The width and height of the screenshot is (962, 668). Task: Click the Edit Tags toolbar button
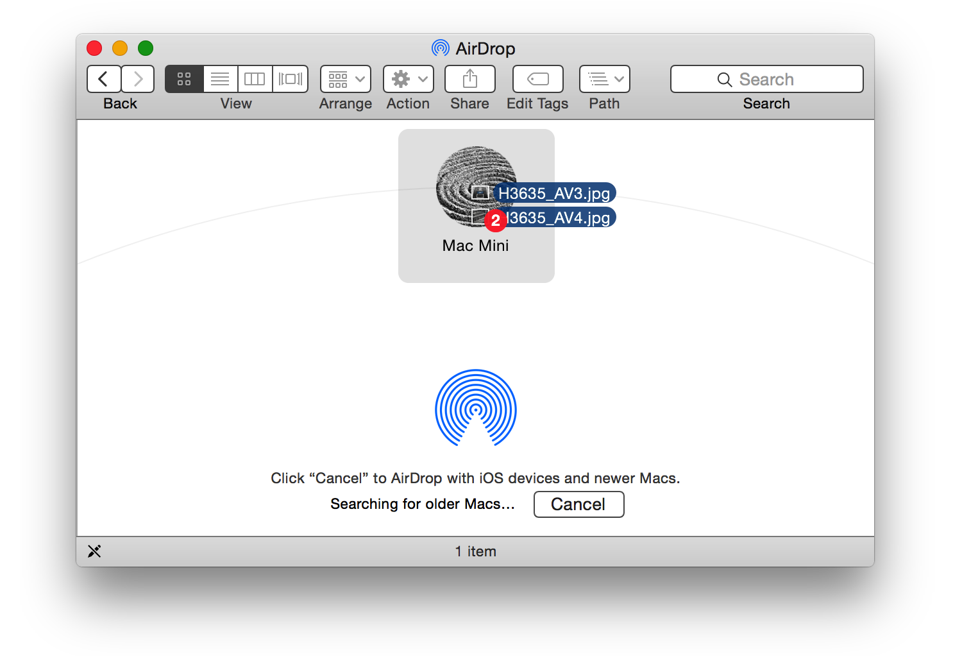[538, 79]
